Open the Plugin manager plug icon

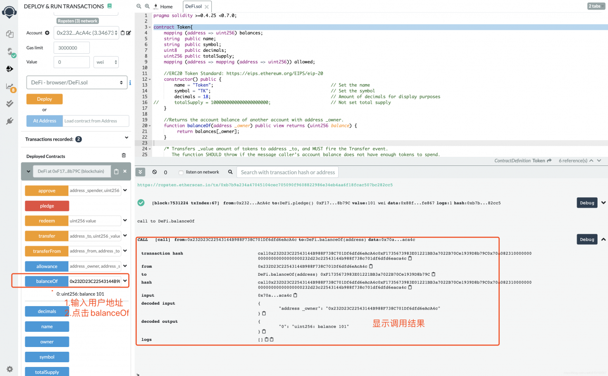[x=9, y=121]
